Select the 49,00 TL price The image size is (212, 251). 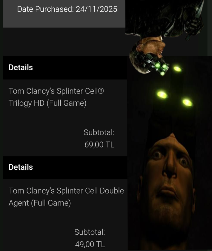pos(90,244)
